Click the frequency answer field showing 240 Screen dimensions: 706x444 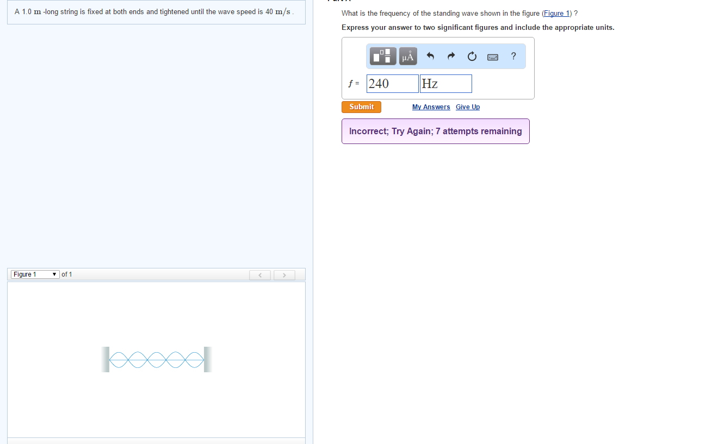(x=392, y=83)
